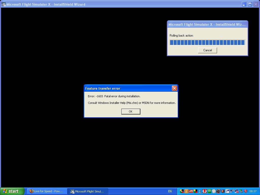Click the installer icon on the Flight Simulator taskbar button
This screenshot has width=260, height=195.
point(72,191)
